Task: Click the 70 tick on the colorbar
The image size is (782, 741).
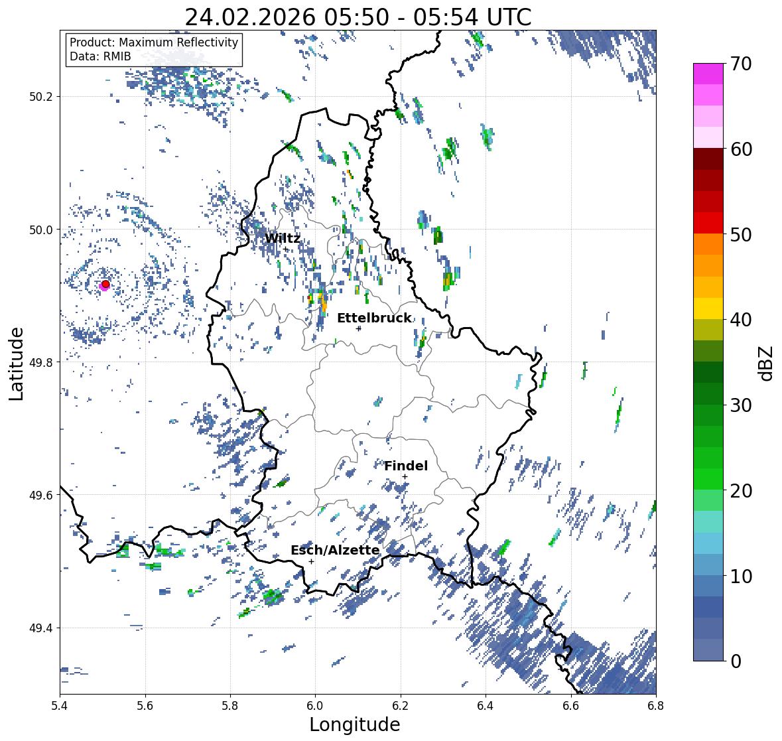Action: pyautogui.click(x=741, y=64)
